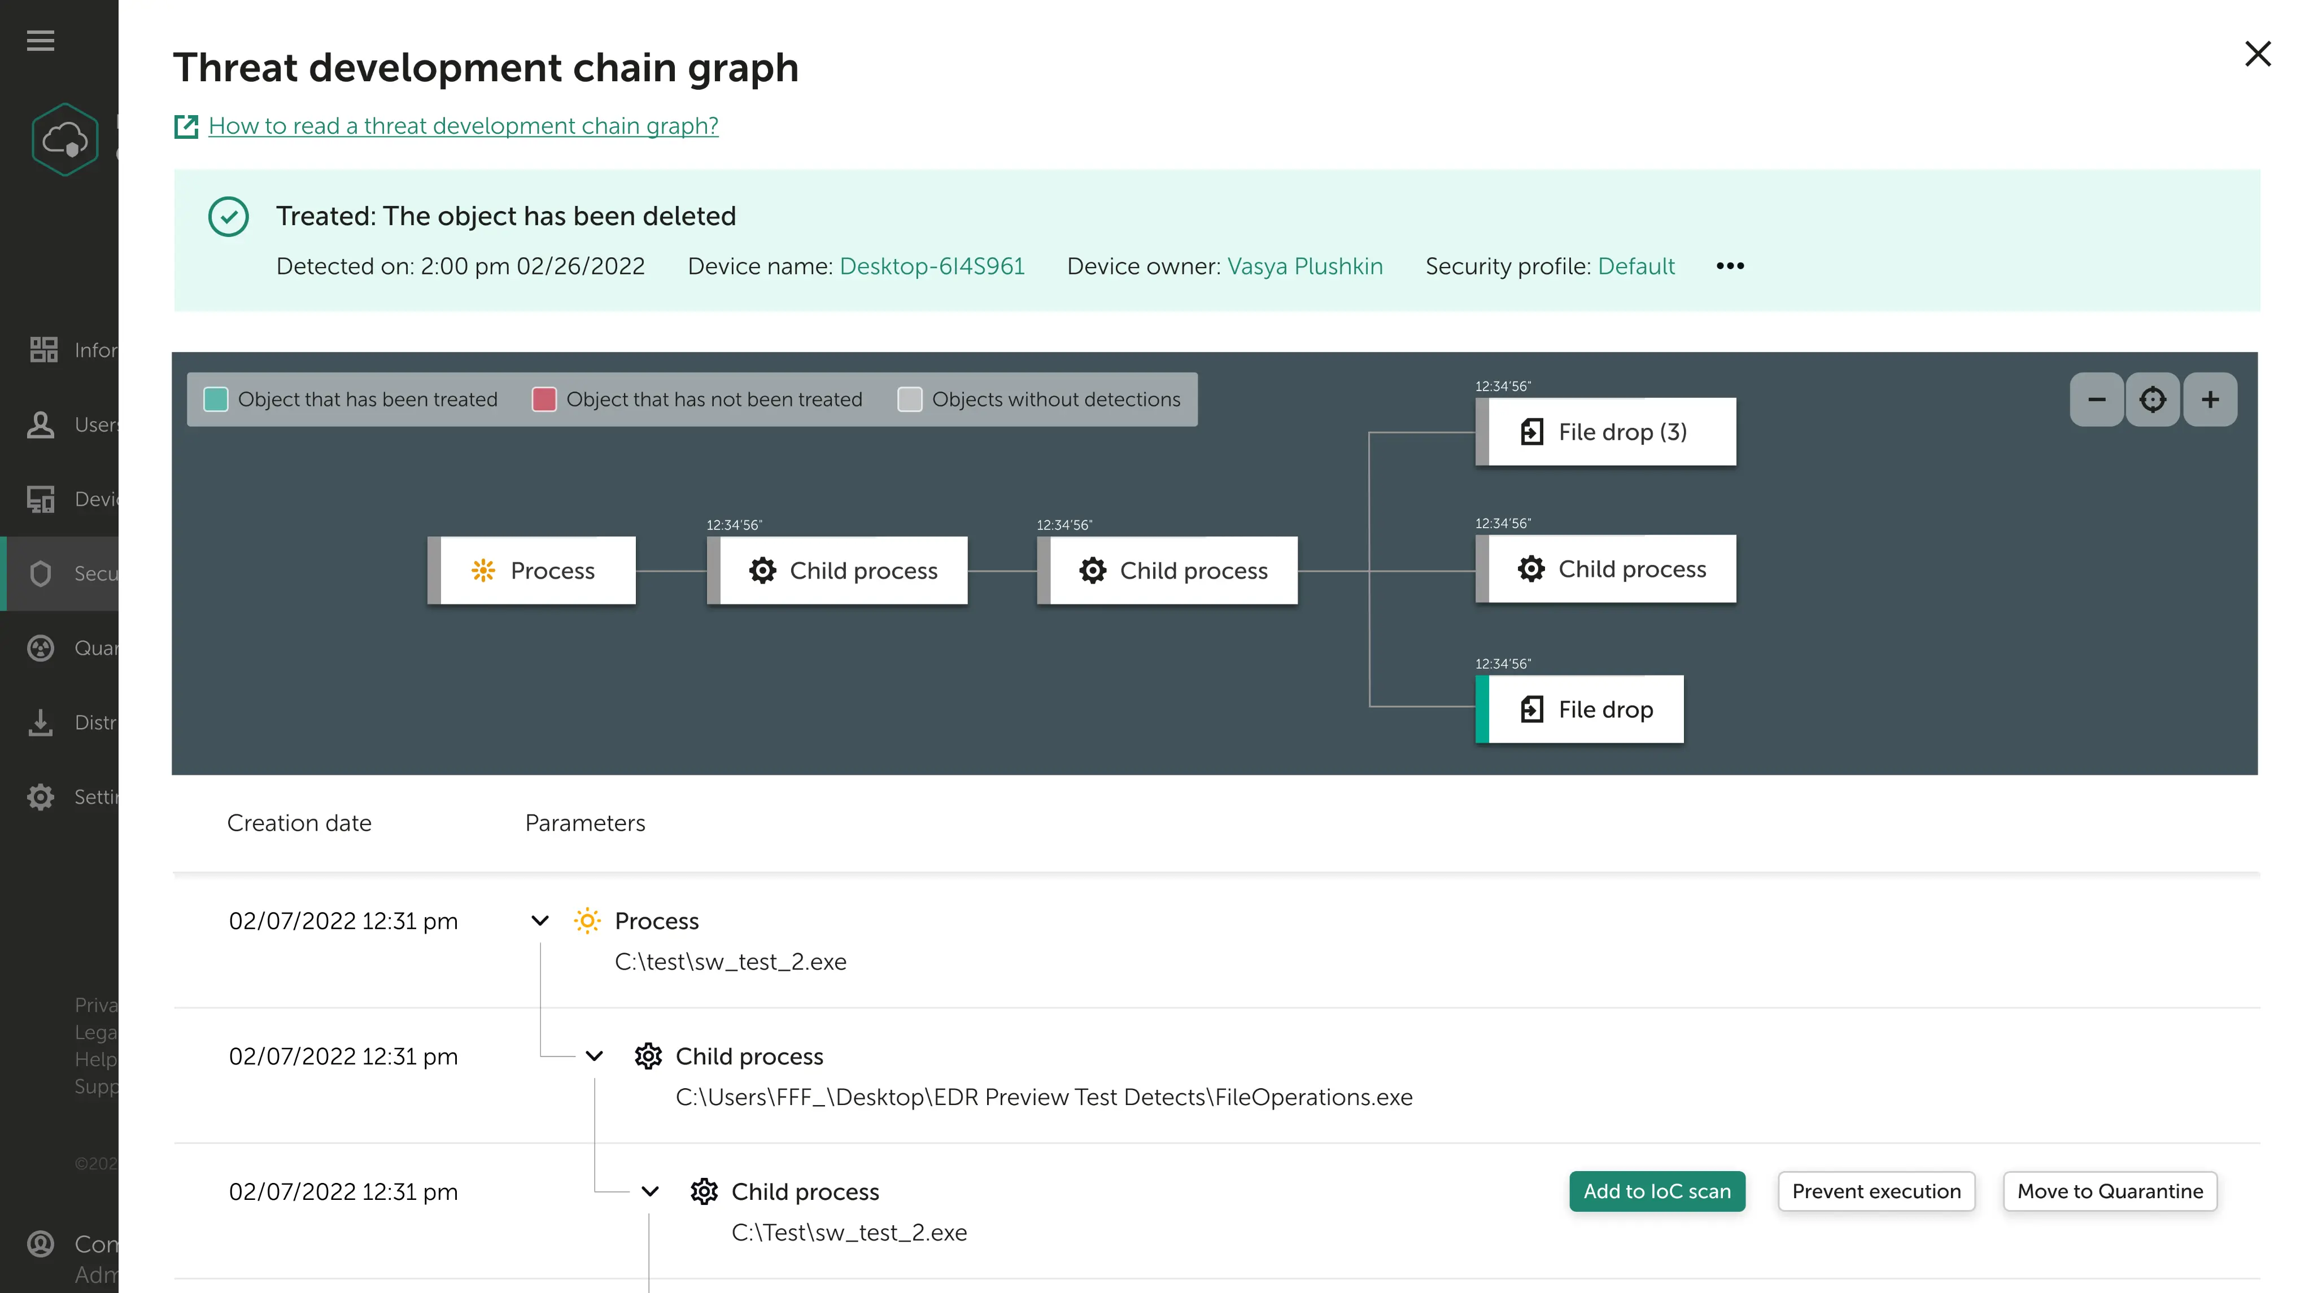This screenshot has width=2313, height=1293.
Task: Zoom in on the chain graph
Action: [x=2210, y=399]
